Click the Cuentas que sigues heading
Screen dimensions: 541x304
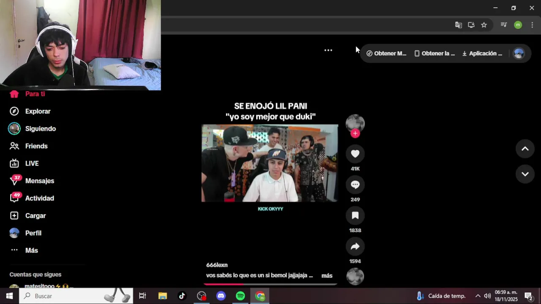click(x=36, y=274)
